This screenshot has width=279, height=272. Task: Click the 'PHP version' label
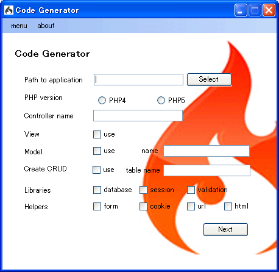tap(43, 98)
